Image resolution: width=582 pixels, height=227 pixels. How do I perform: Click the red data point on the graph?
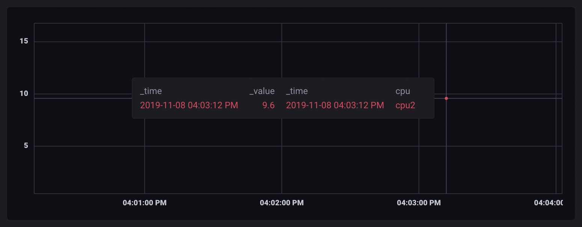pos(446,99)
